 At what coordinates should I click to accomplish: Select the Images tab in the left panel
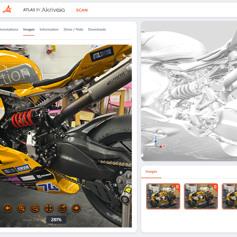(29, 29)
